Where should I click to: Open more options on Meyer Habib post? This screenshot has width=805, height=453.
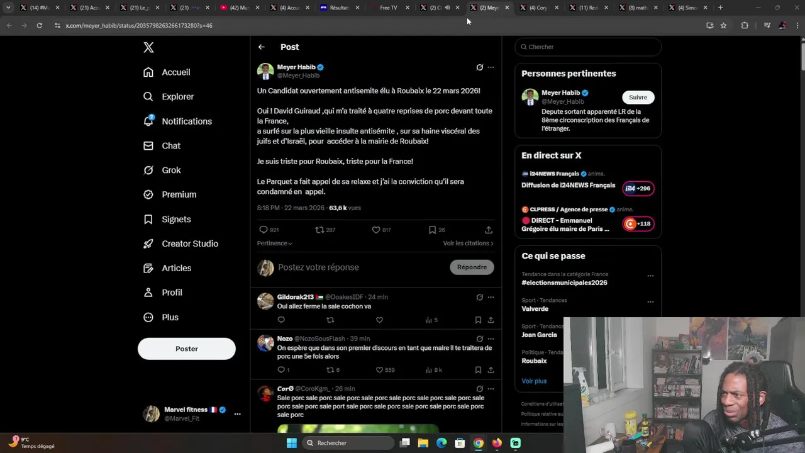click(491, 67)
